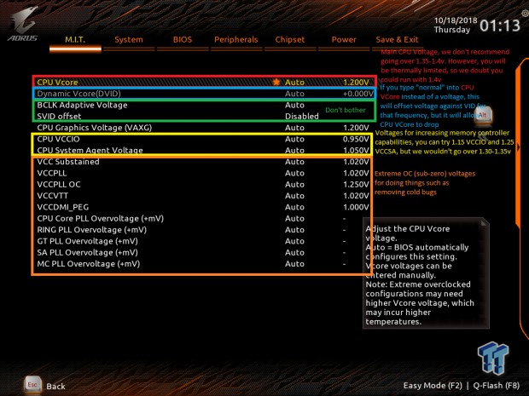529x396 pixels.
Task: Click the 1.200V reading of CPU Vcore
Action: point(356,82)
